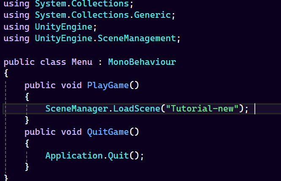Click the opening brace of Menu class
The width and height of the screenshot is (281, 181).
pos(6,73)
